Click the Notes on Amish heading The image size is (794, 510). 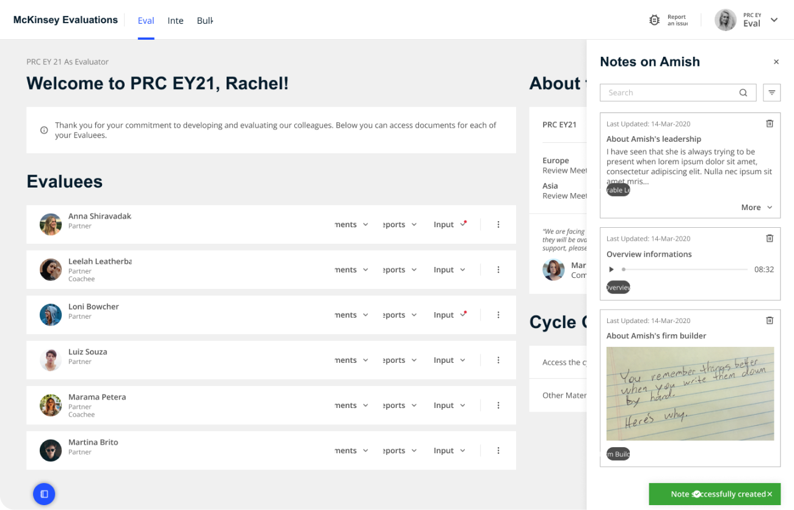click(650, 62)
